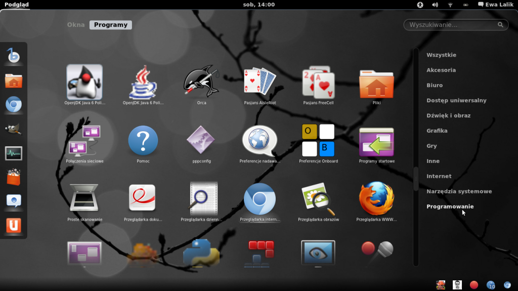Click the blue tray icon showing 10
The image size is (518, 291).
(x=491, y=285)
